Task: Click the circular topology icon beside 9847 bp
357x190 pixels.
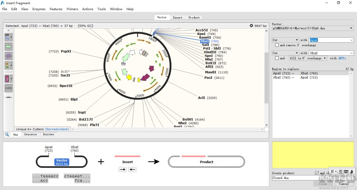Action: point(251,26)
